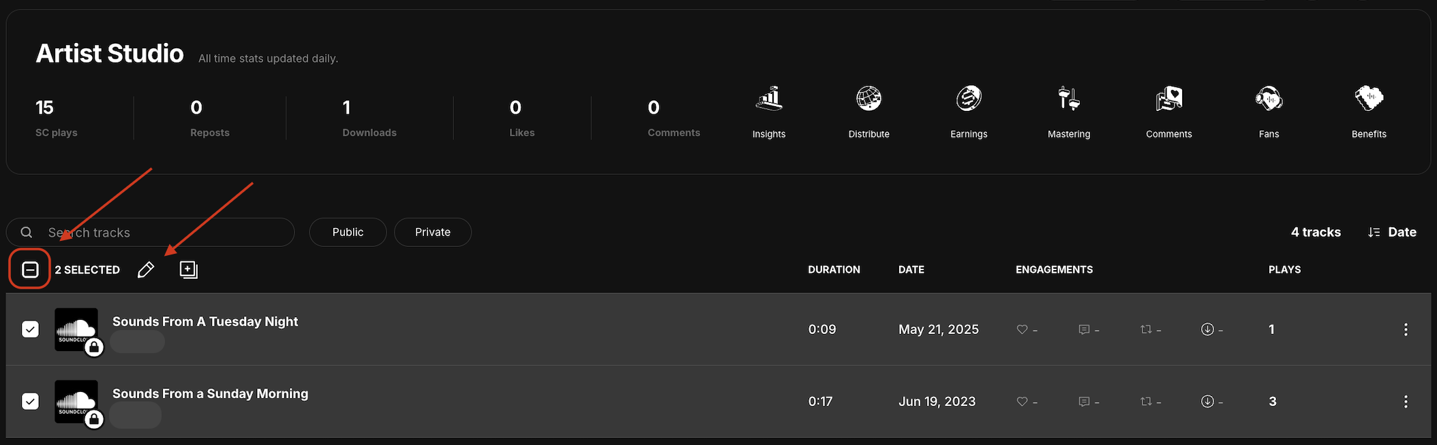Click the add to playlist icon
1437x445 pixels.
tap(188, 270)
